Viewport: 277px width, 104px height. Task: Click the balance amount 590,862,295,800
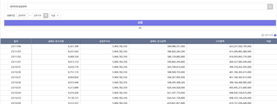[x=176, y=62]
